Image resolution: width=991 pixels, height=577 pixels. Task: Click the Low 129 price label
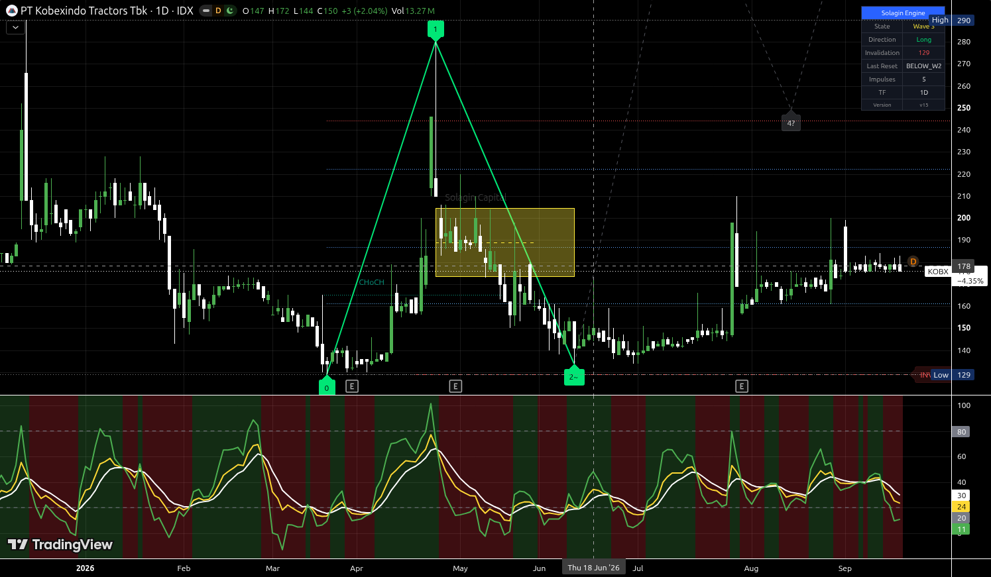(952, 375)
